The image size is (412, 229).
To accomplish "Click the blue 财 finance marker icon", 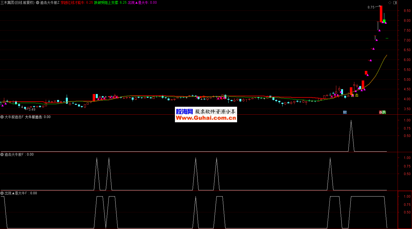I will tap(345, 112).
